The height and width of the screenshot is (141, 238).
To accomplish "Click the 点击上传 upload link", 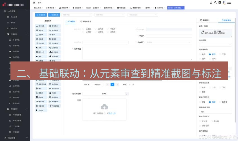I will (112, 113).
